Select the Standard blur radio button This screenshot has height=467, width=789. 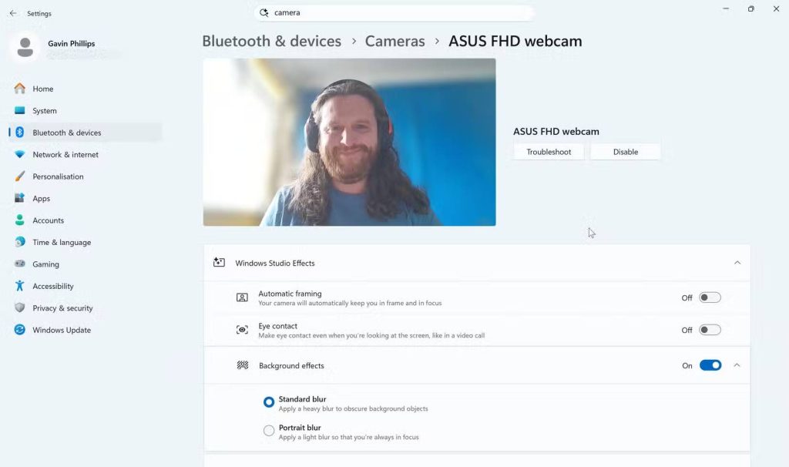(269, 402)
